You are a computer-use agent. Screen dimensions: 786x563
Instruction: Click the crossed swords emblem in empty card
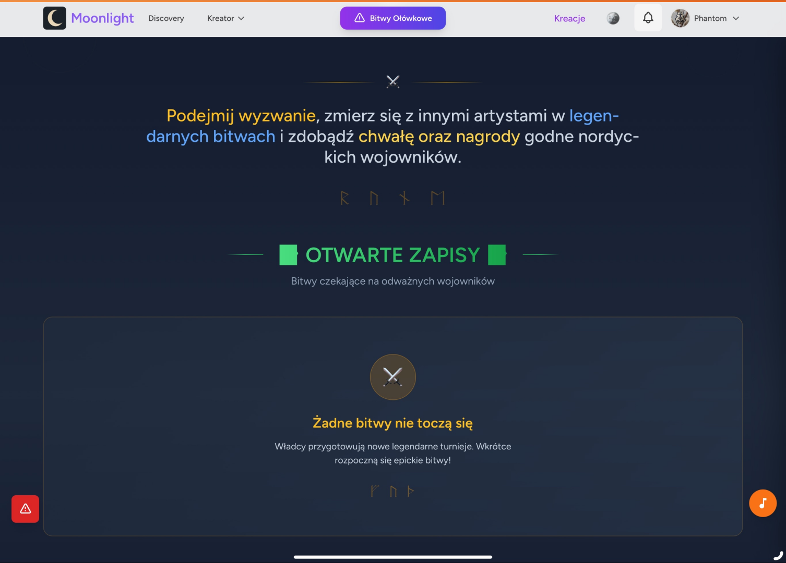pyautogui.click(x=392, y=377)
